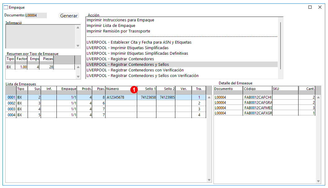The height and width of the screenshot is (188, 328).
Task: Click the Empaque window icon
Action: [6, 7]
